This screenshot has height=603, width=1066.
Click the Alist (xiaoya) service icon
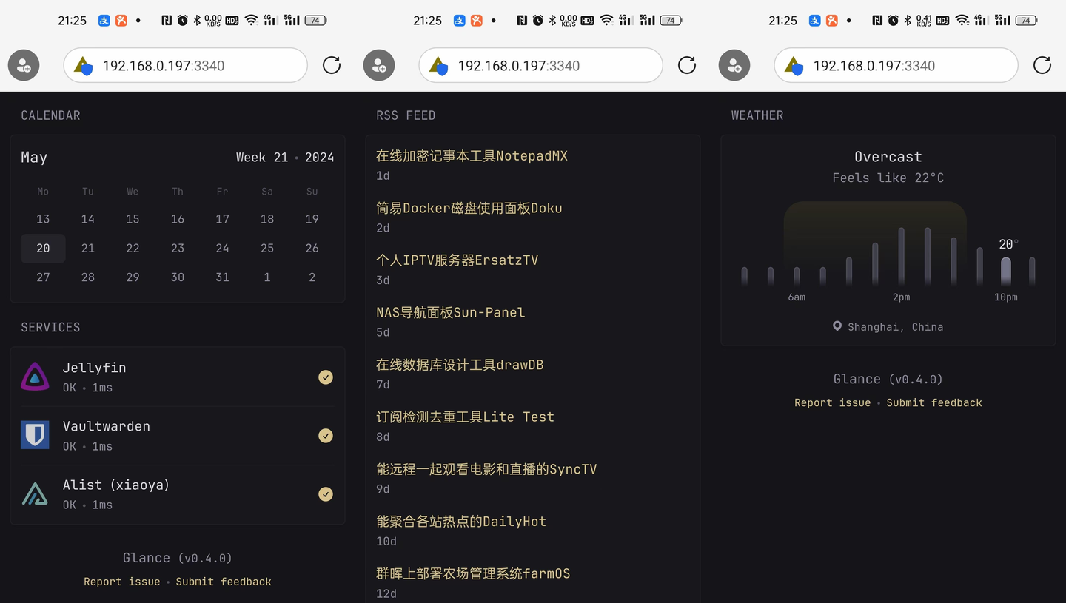click(35, 493)
